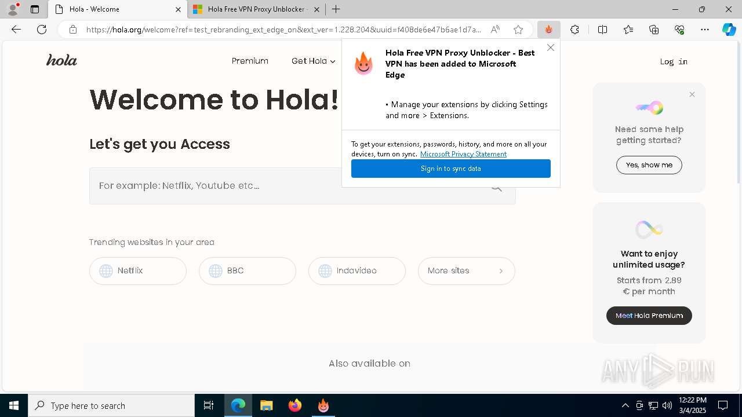This screenshot has height=417, width=742.
Task: Close the extension added popup
Action: tap(551, 47)
